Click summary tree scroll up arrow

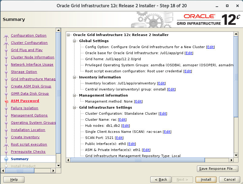point(236,34)
